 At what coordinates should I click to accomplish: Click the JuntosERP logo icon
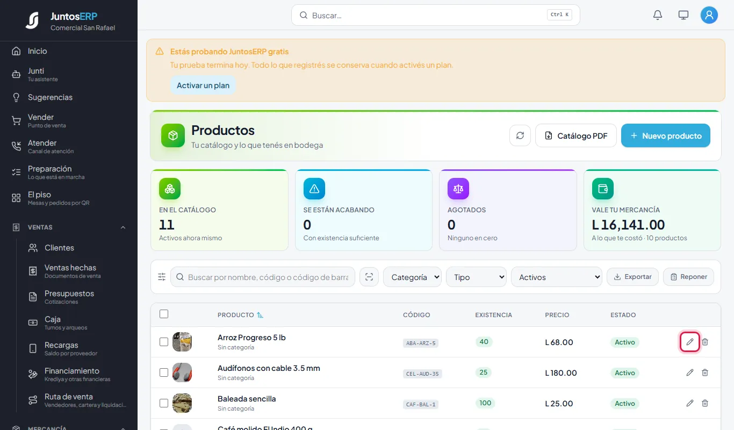(x=32, y=20)
